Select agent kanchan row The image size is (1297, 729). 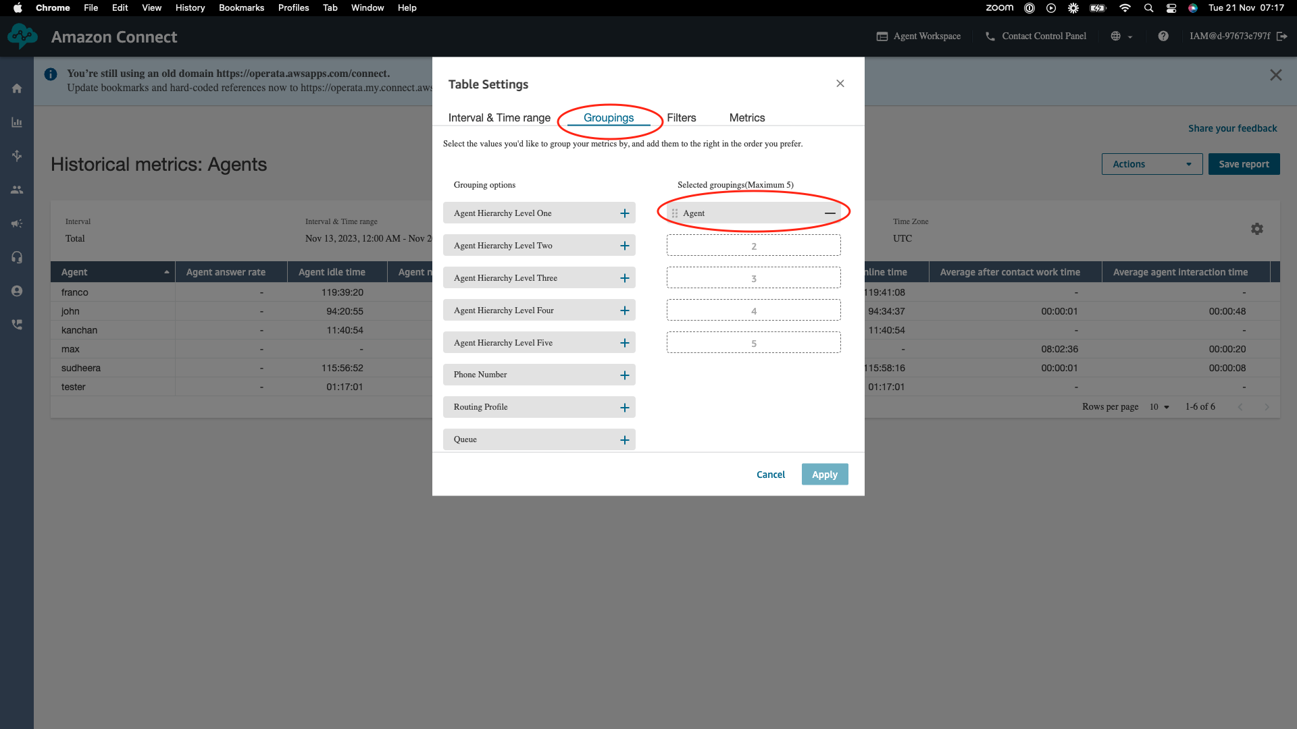point(79,330)
